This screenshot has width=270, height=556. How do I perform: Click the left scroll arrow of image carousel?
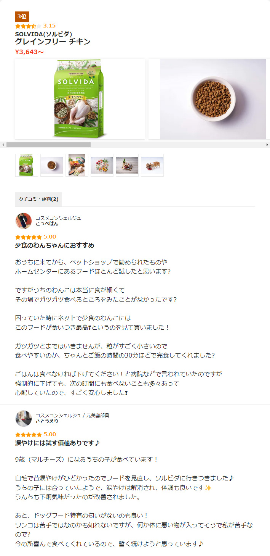[3, 145]
